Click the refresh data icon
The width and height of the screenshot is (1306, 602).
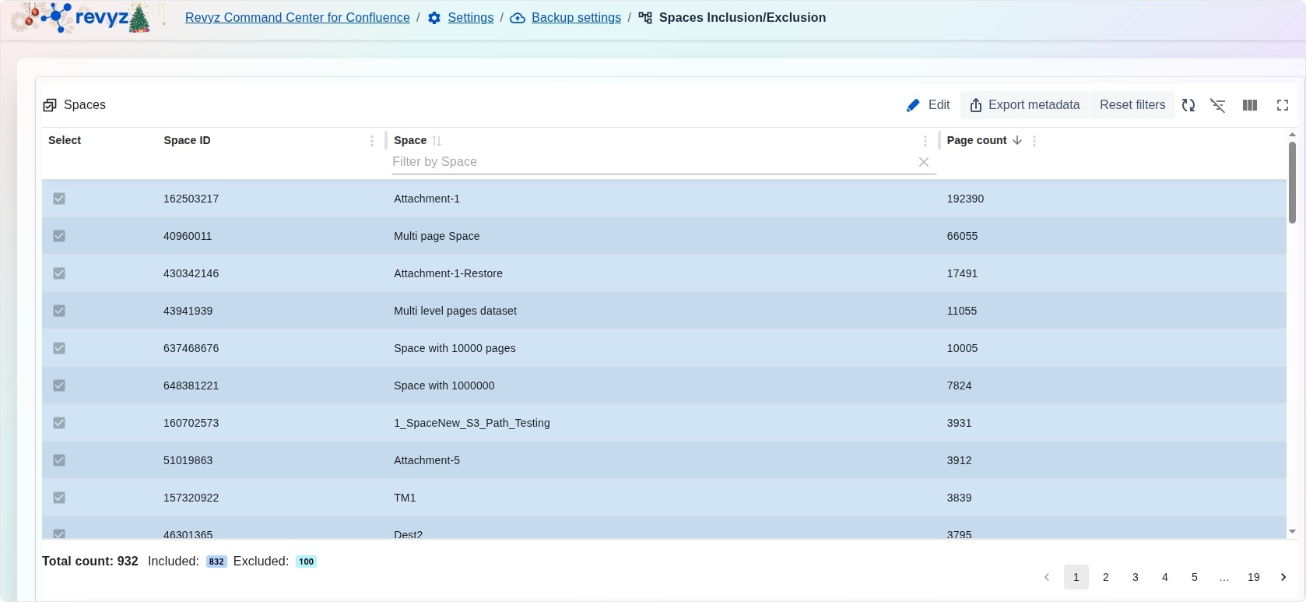pos(1188,105)
